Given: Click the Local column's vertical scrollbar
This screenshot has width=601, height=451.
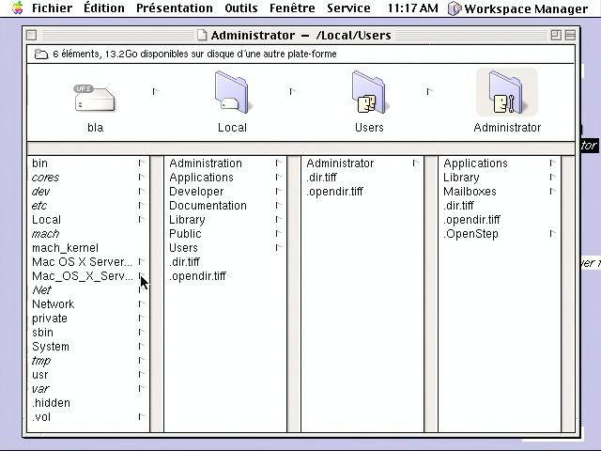Looking at the screenshot, I should [294, 294].
